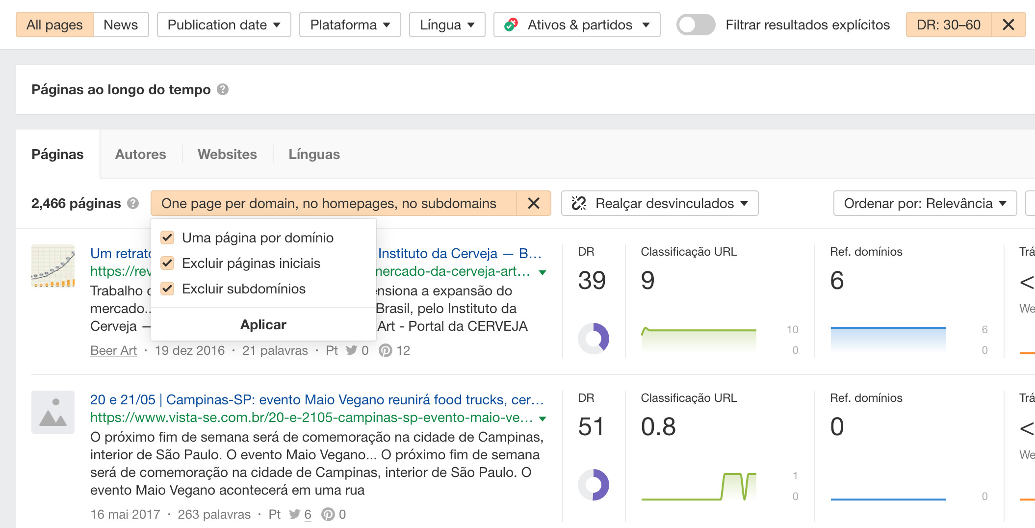This screenshot has height=528, width=1035.
Task: Click the DR 39 donut chart
Action: pyautogui.click(x=593, y=338)
